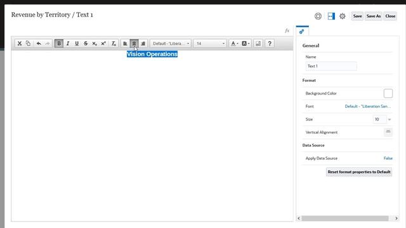Click the insert image toolbar icon
Image resolution: width=406 pixels, height=228 pixels.
[x=258, y=44]
